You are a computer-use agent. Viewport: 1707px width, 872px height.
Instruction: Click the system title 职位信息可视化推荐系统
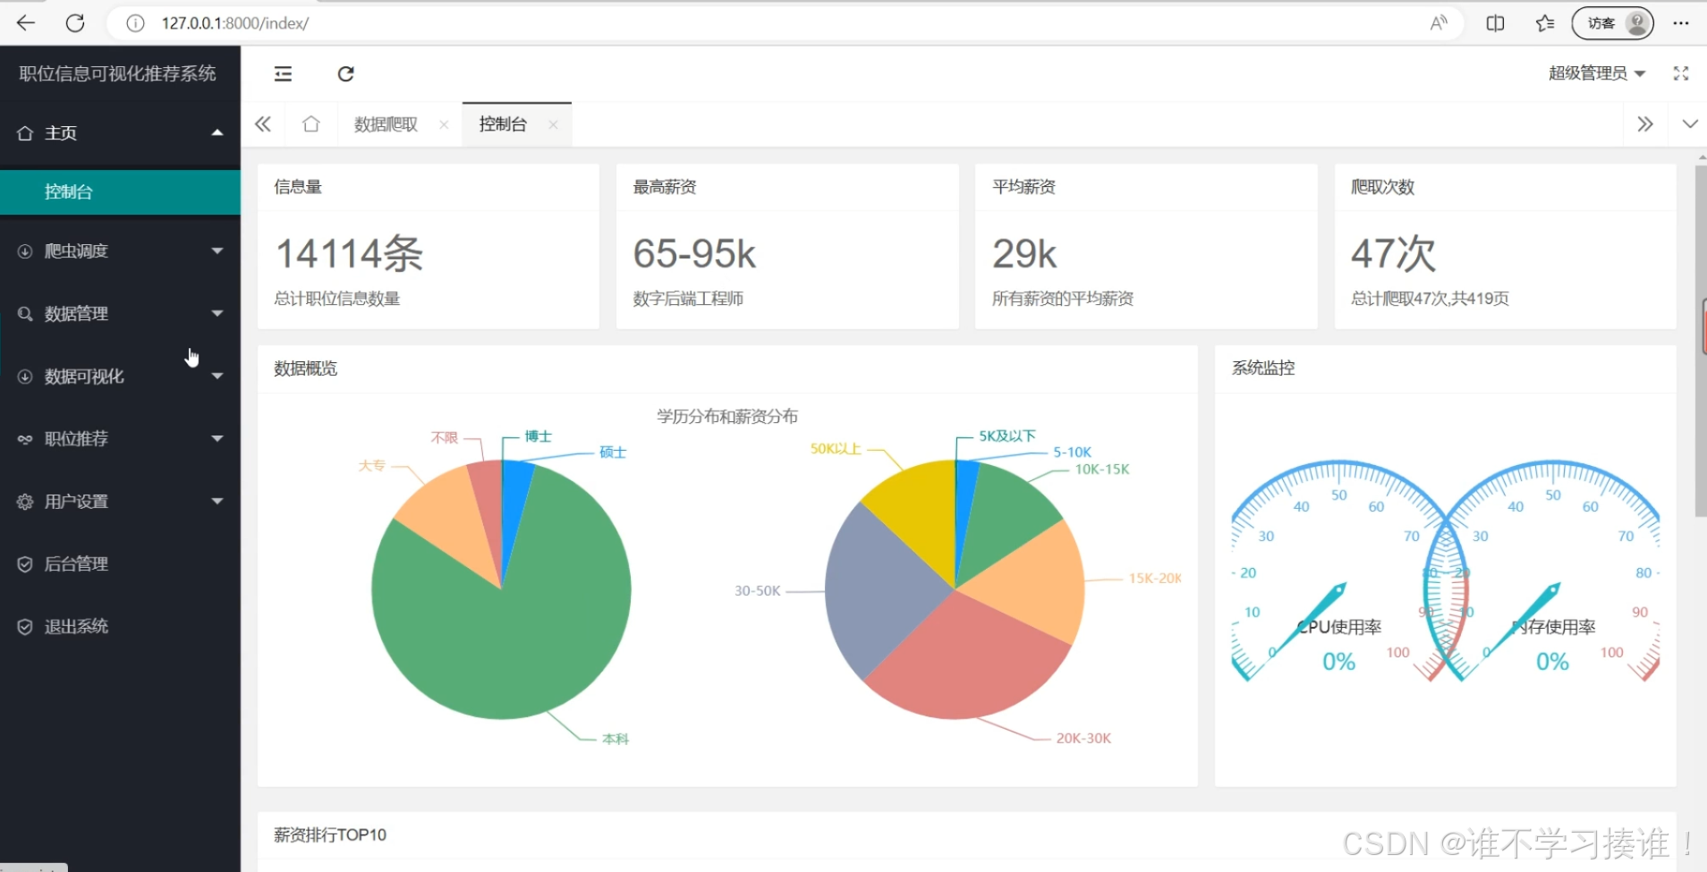(x=117, y=73)
